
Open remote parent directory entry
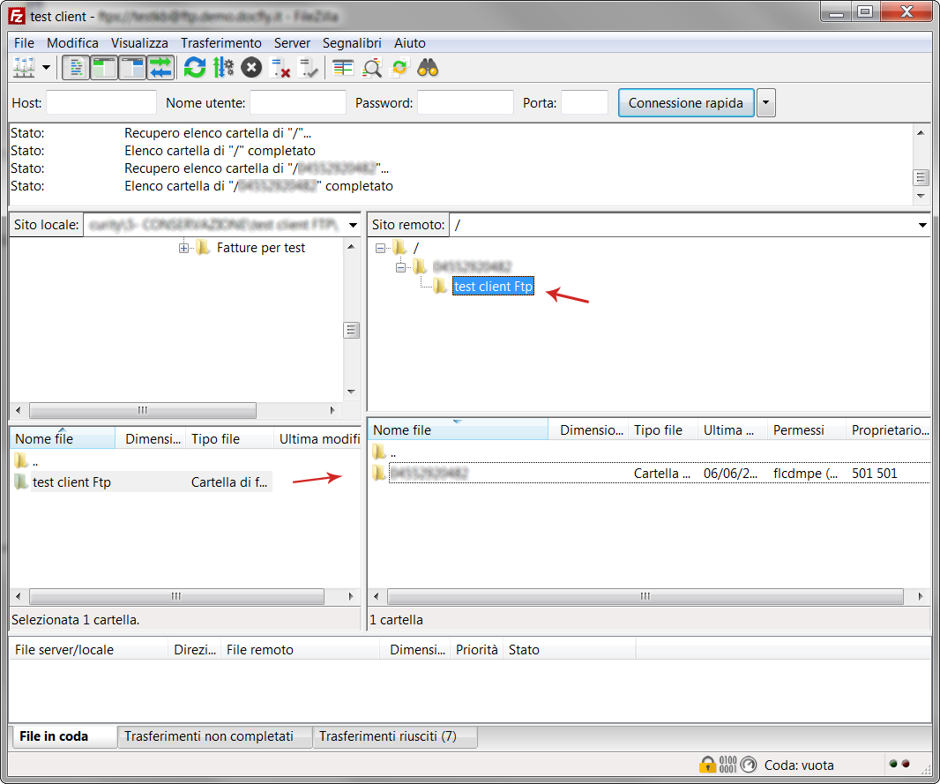point(384,452)
